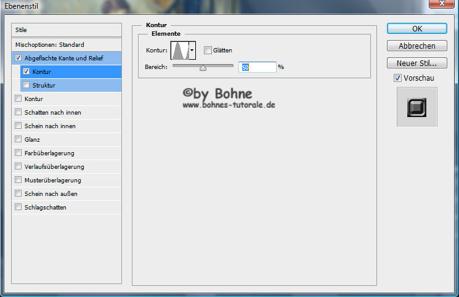Select Abgeflachte Kante und Relief row

(67, 58)
